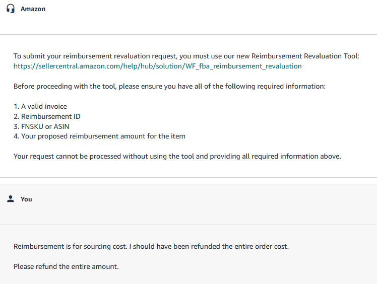The width and height of the screenshot is (377, 284).
Task: Click the sentence starting 'To submit your reimbursement'
Action: 186,56
